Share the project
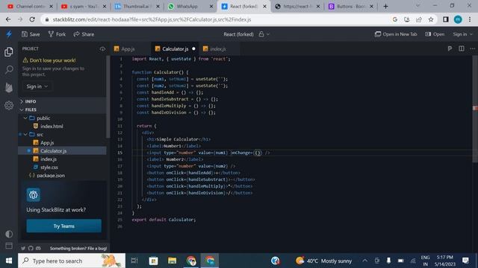The height and width of the screenshot is (268, 478). point(84,34)
